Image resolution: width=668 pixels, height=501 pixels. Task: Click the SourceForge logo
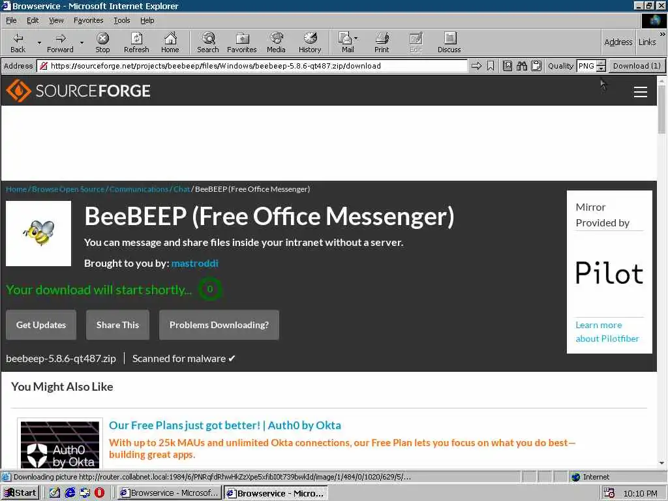point(78,91)
